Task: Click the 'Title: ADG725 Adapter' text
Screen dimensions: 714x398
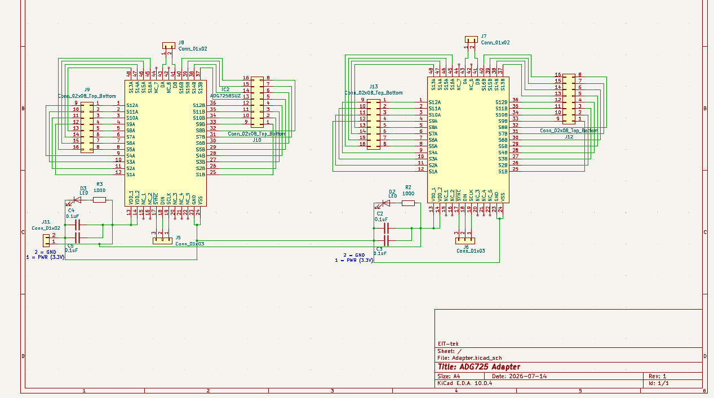Action: click(478, 366)
